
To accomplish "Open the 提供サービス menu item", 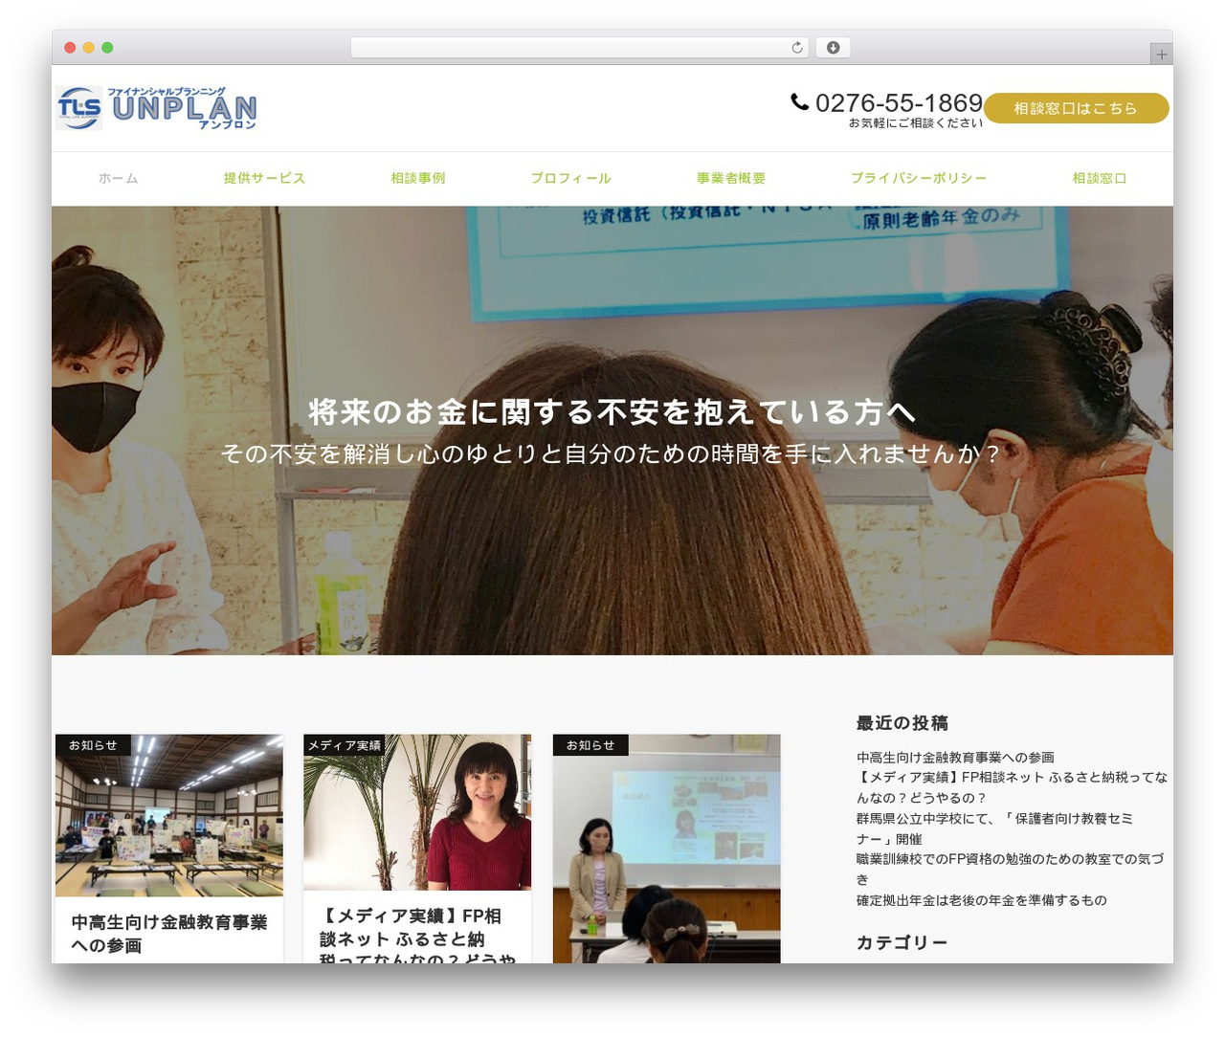I will point(264,178).
